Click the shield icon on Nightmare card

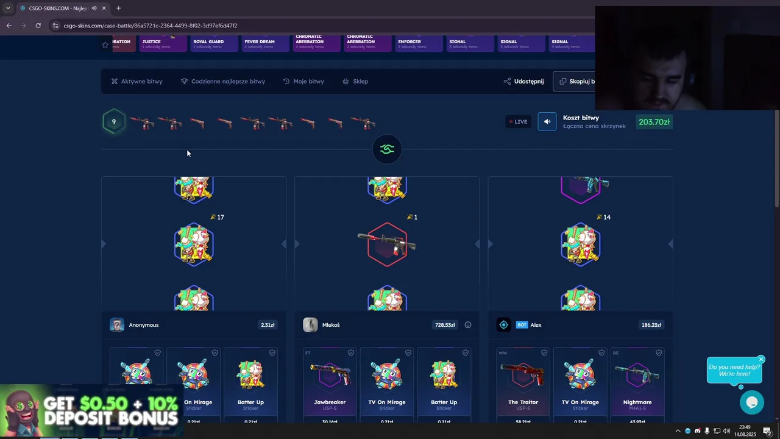[x=659, y=352]
